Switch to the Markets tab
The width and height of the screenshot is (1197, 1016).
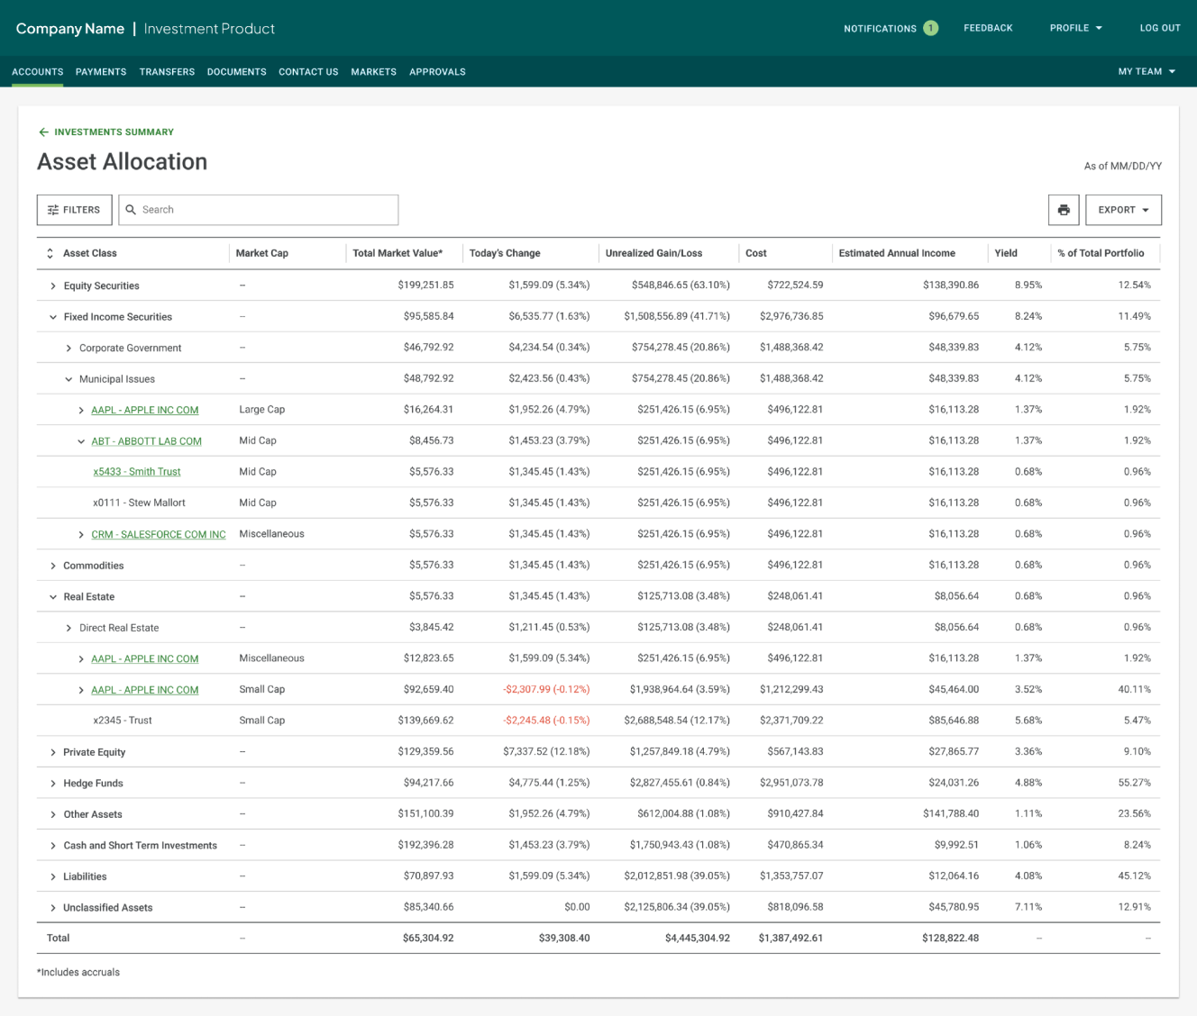point(373,71)
